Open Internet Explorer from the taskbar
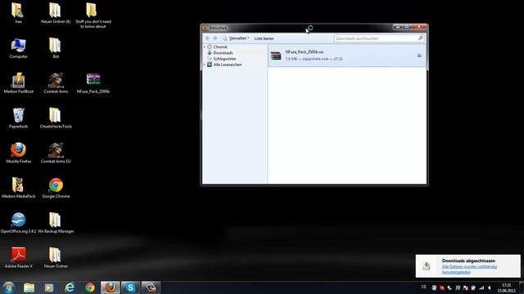The height and width of the screenshot is (294, 524). tap(70, 287)
